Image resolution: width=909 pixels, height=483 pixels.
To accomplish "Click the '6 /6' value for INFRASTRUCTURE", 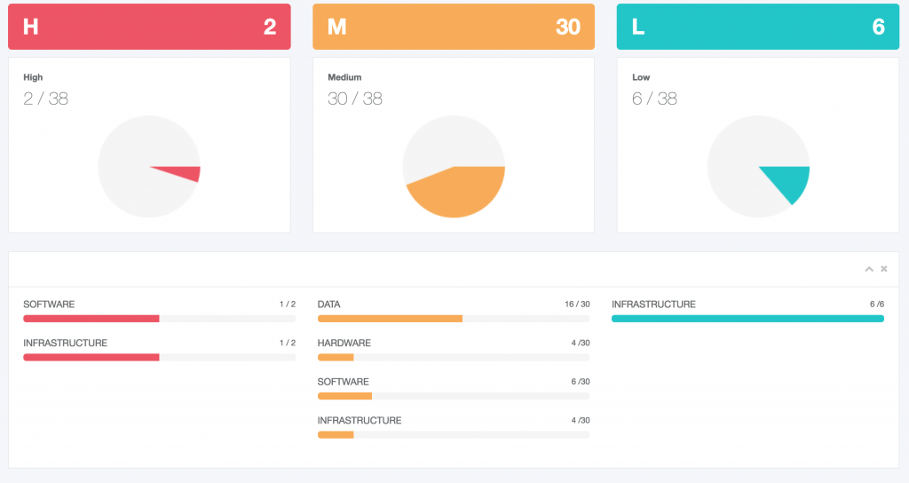I will pos(876,304).
